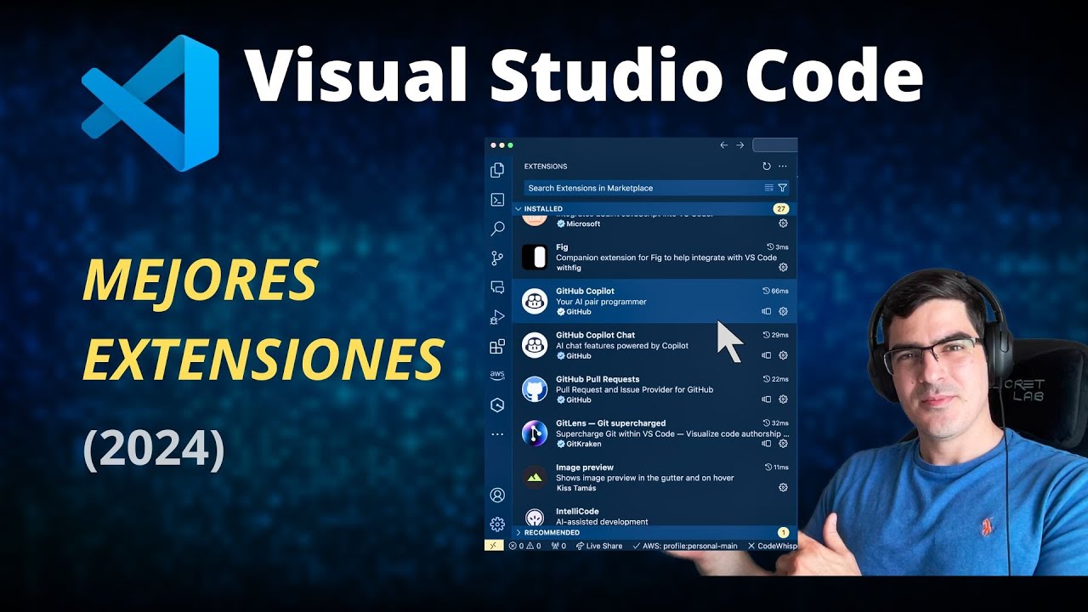Click the GitLens extension logo
1088x612 pixels.
click(535, 433)
